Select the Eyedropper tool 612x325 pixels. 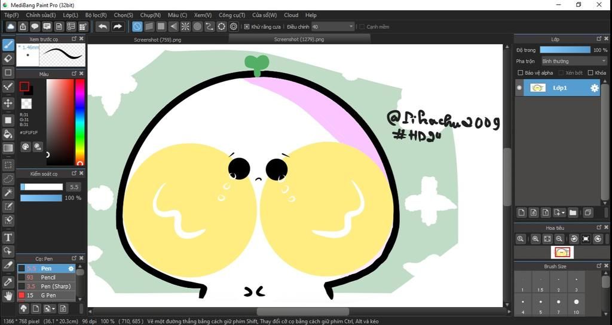tap(8, 281)
